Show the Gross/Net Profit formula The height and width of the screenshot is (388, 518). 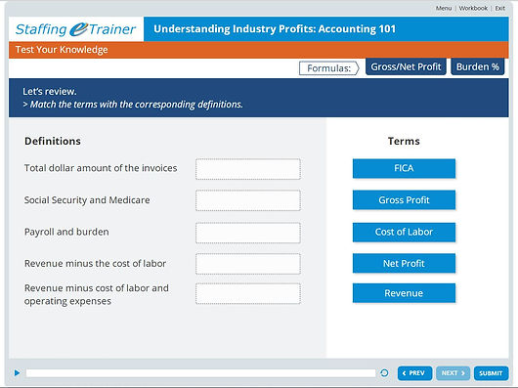406,67
